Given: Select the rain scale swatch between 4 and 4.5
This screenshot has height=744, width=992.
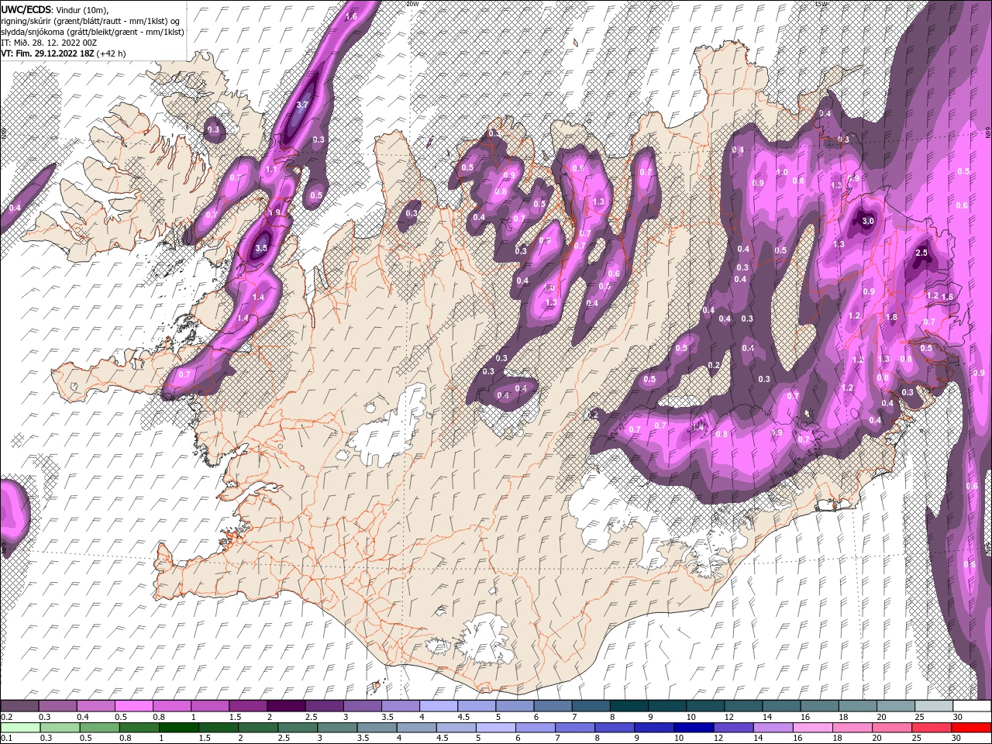Looking at the screenshot, I should (x=418, y=728).
